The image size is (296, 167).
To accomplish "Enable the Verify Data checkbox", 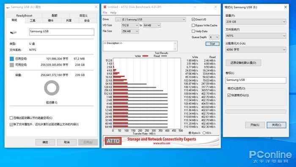I will pyautogui.click(x=193, y=31).
